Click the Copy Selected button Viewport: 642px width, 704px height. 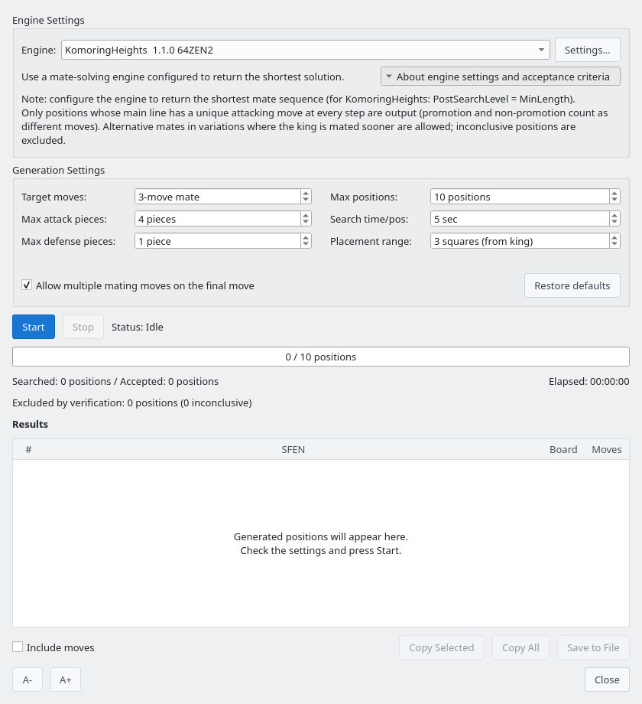[x=442, y=647]
